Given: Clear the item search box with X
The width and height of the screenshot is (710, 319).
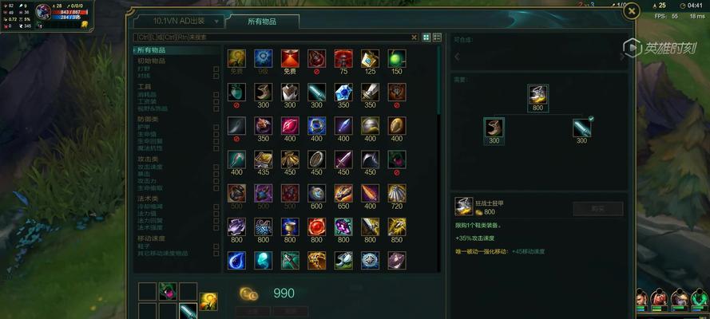Looking at the screenshot, I should [x=414, y=37].
